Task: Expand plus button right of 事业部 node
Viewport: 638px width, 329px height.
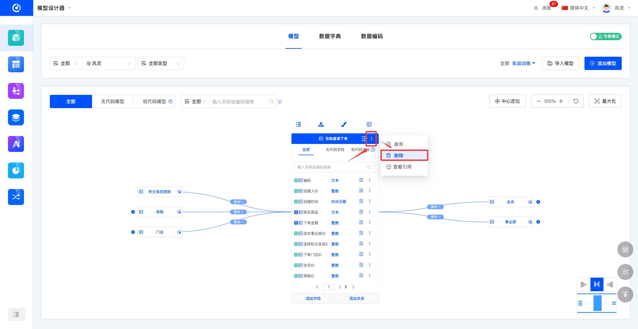Action: pyautogui.click(x=538, y=222)
